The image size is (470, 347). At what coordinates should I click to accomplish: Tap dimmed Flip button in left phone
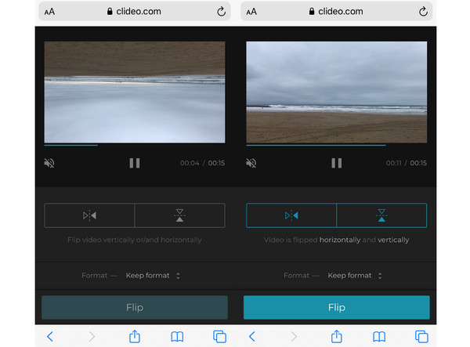135,308
